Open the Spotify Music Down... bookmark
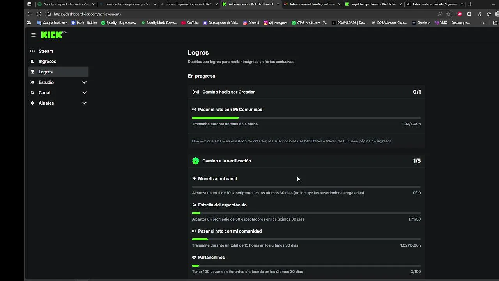 [159, 23]
